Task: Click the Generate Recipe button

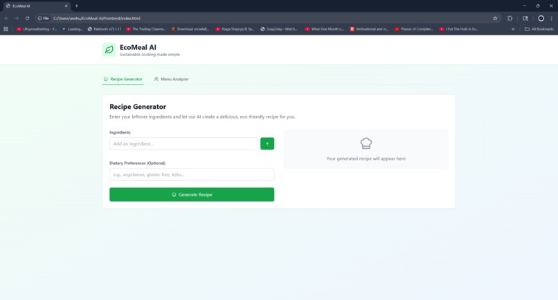Action: tap(192, 195)
